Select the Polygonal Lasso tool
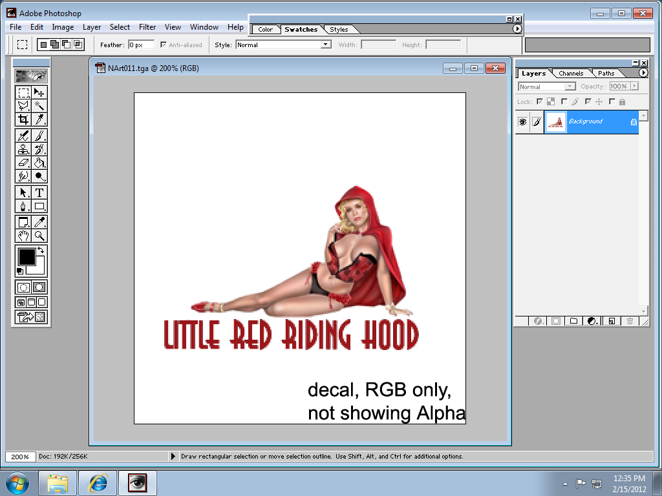Viewport: 662px width, 496px height. click(23, 106)
